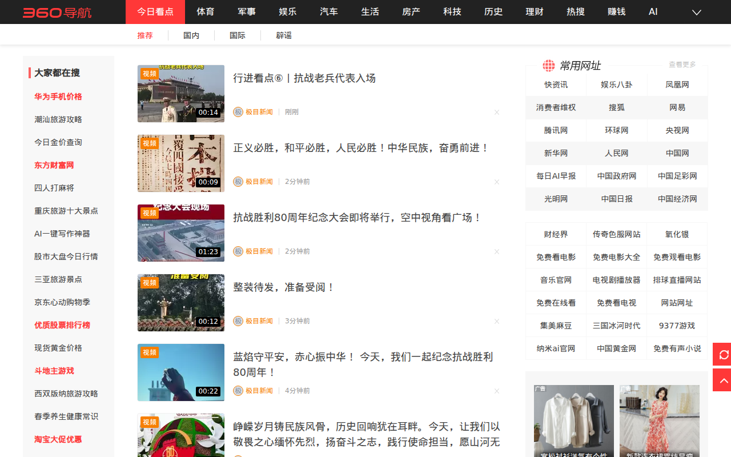Open the 每日AI早报 link
This screenshot has height=457, width=731.
tap(556, 176)
